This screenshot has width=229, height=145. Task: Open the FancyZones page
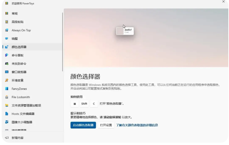point(32,89)
